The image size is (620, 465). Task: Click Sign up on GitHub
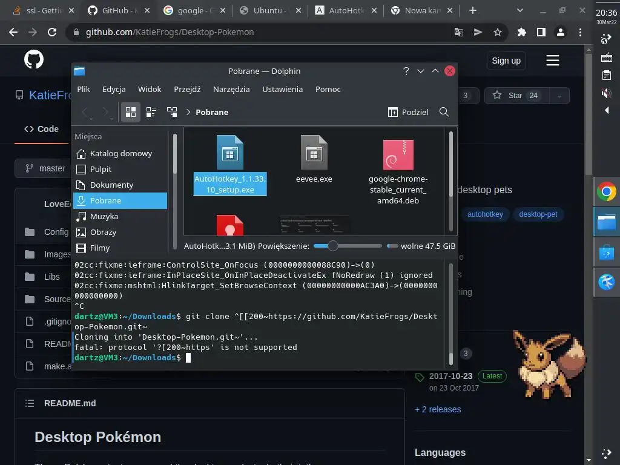pyautogui.click(x=506, y=61)
